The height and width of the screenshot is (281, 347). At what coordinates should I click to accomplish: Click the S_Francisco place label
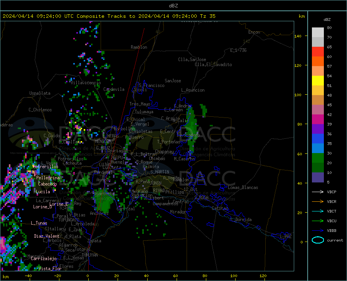coord(152,85)
